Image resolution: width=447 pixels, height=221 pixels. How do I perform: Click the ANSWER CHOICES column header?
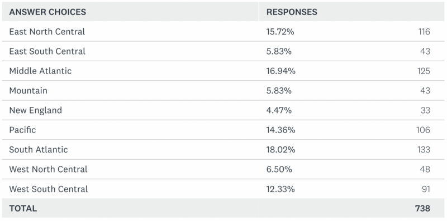(x=47, y=12)
